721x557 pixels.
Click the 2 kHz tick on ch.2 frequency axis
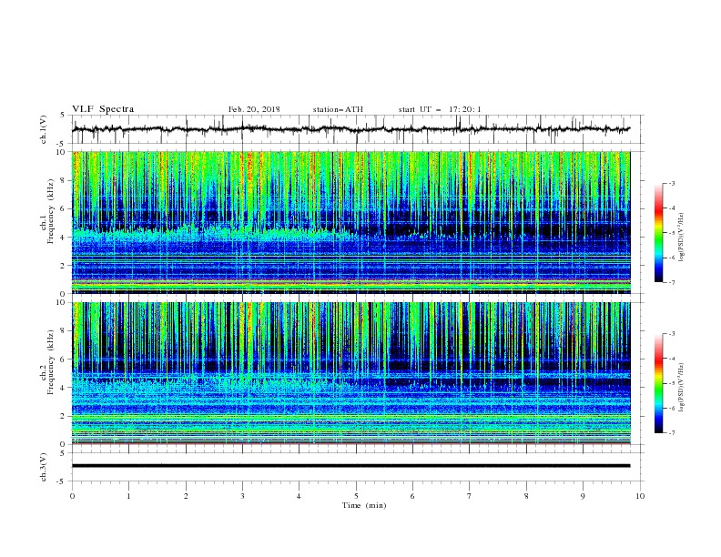(x=64, y=416)
